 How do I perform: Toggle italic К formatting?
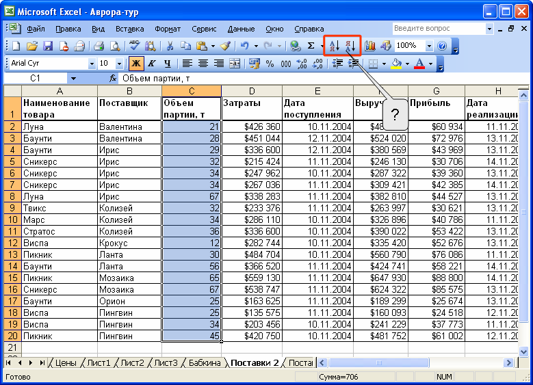[152, 63]
